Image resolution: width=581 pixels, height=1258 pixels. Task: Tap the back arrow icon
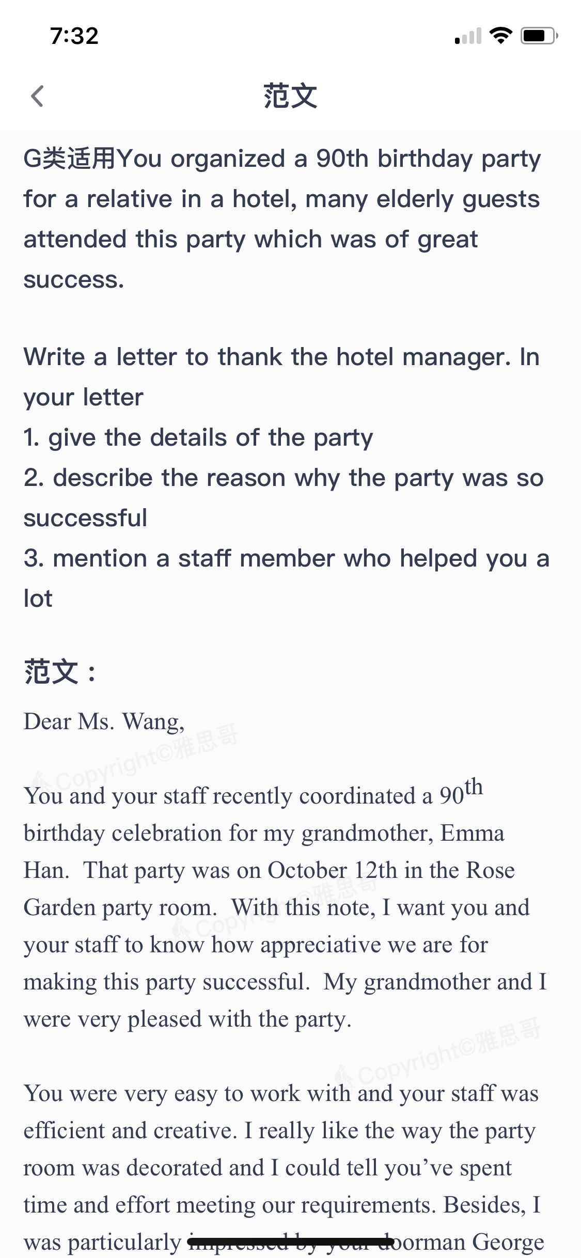[37, 96]
